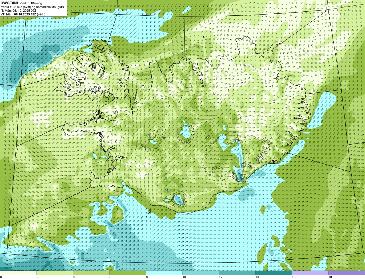
Task: Click the legend scale label "14"
Action: (257, 277)
